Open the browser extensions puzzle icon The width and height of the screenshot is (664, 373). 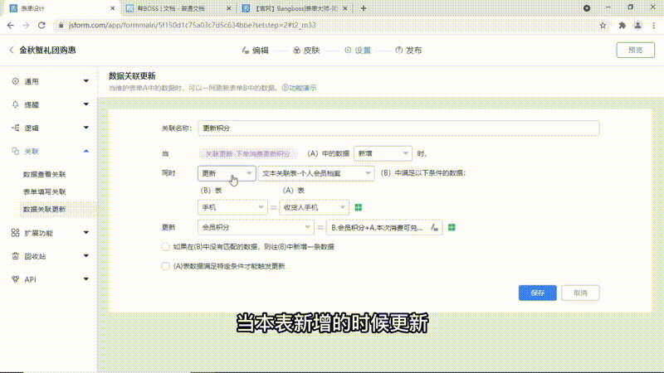coord(622,25)
